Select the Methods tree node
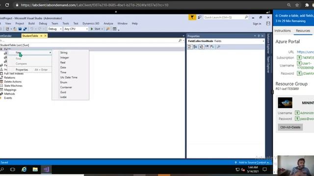 (x=9, y=94)
